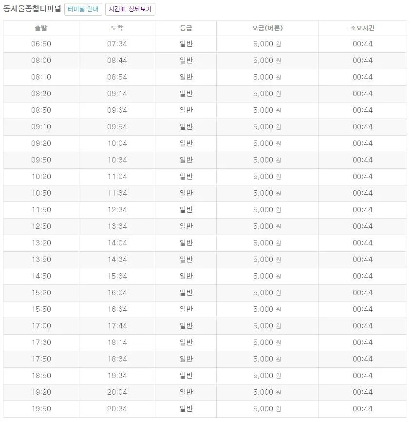Click the 동서울종합터미널 terminal title

(x=31, y=8)
